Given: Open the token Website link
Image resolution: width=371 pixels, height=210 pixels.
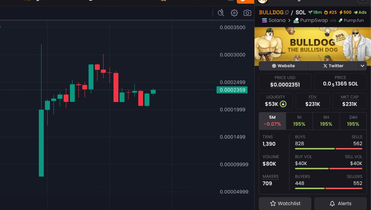Looking at the screenshot, I should point(283,66).
